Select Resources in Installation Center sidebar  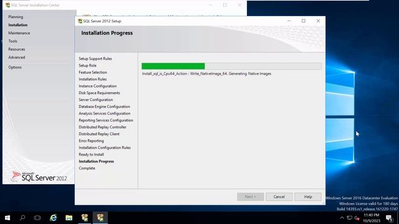tap(17, 49)
